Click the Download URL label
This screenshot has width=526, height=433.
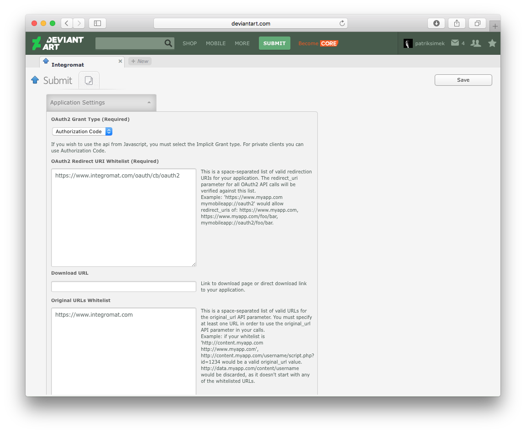70,273
